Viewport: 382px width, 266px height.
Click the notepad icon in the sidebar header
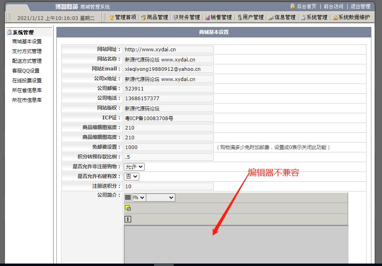tap(9, 32)
